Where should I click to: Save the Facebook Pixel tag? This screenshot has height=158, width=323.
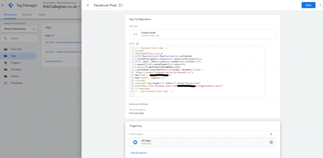308,5
